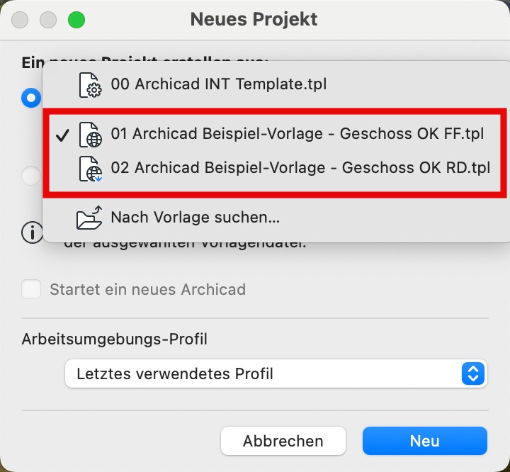The height and width of the screenshot is (472, 510).
Task: Click the Abbrechen button
Action: click(x=283, y=441)
